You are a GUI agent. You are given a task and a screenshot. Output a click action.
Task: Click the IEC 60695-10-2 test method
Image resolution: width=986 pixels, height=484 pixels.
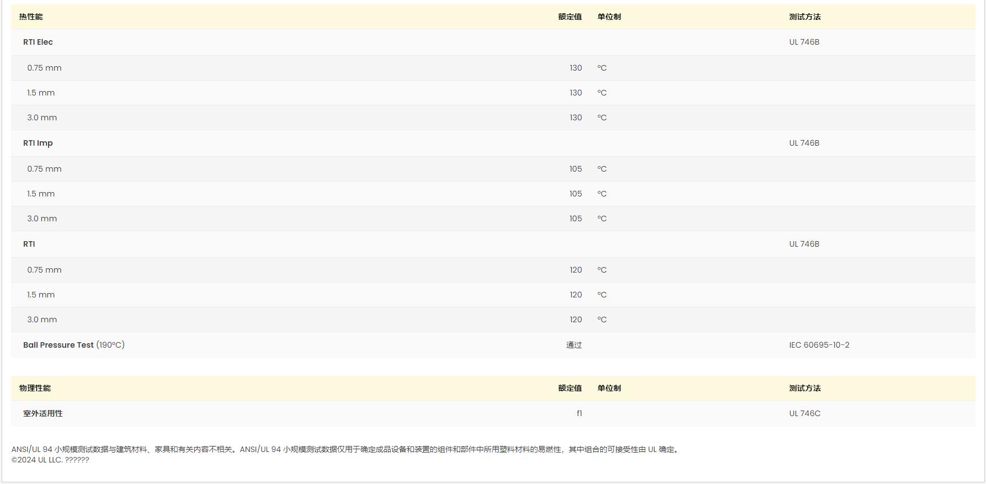click(819, 345)
